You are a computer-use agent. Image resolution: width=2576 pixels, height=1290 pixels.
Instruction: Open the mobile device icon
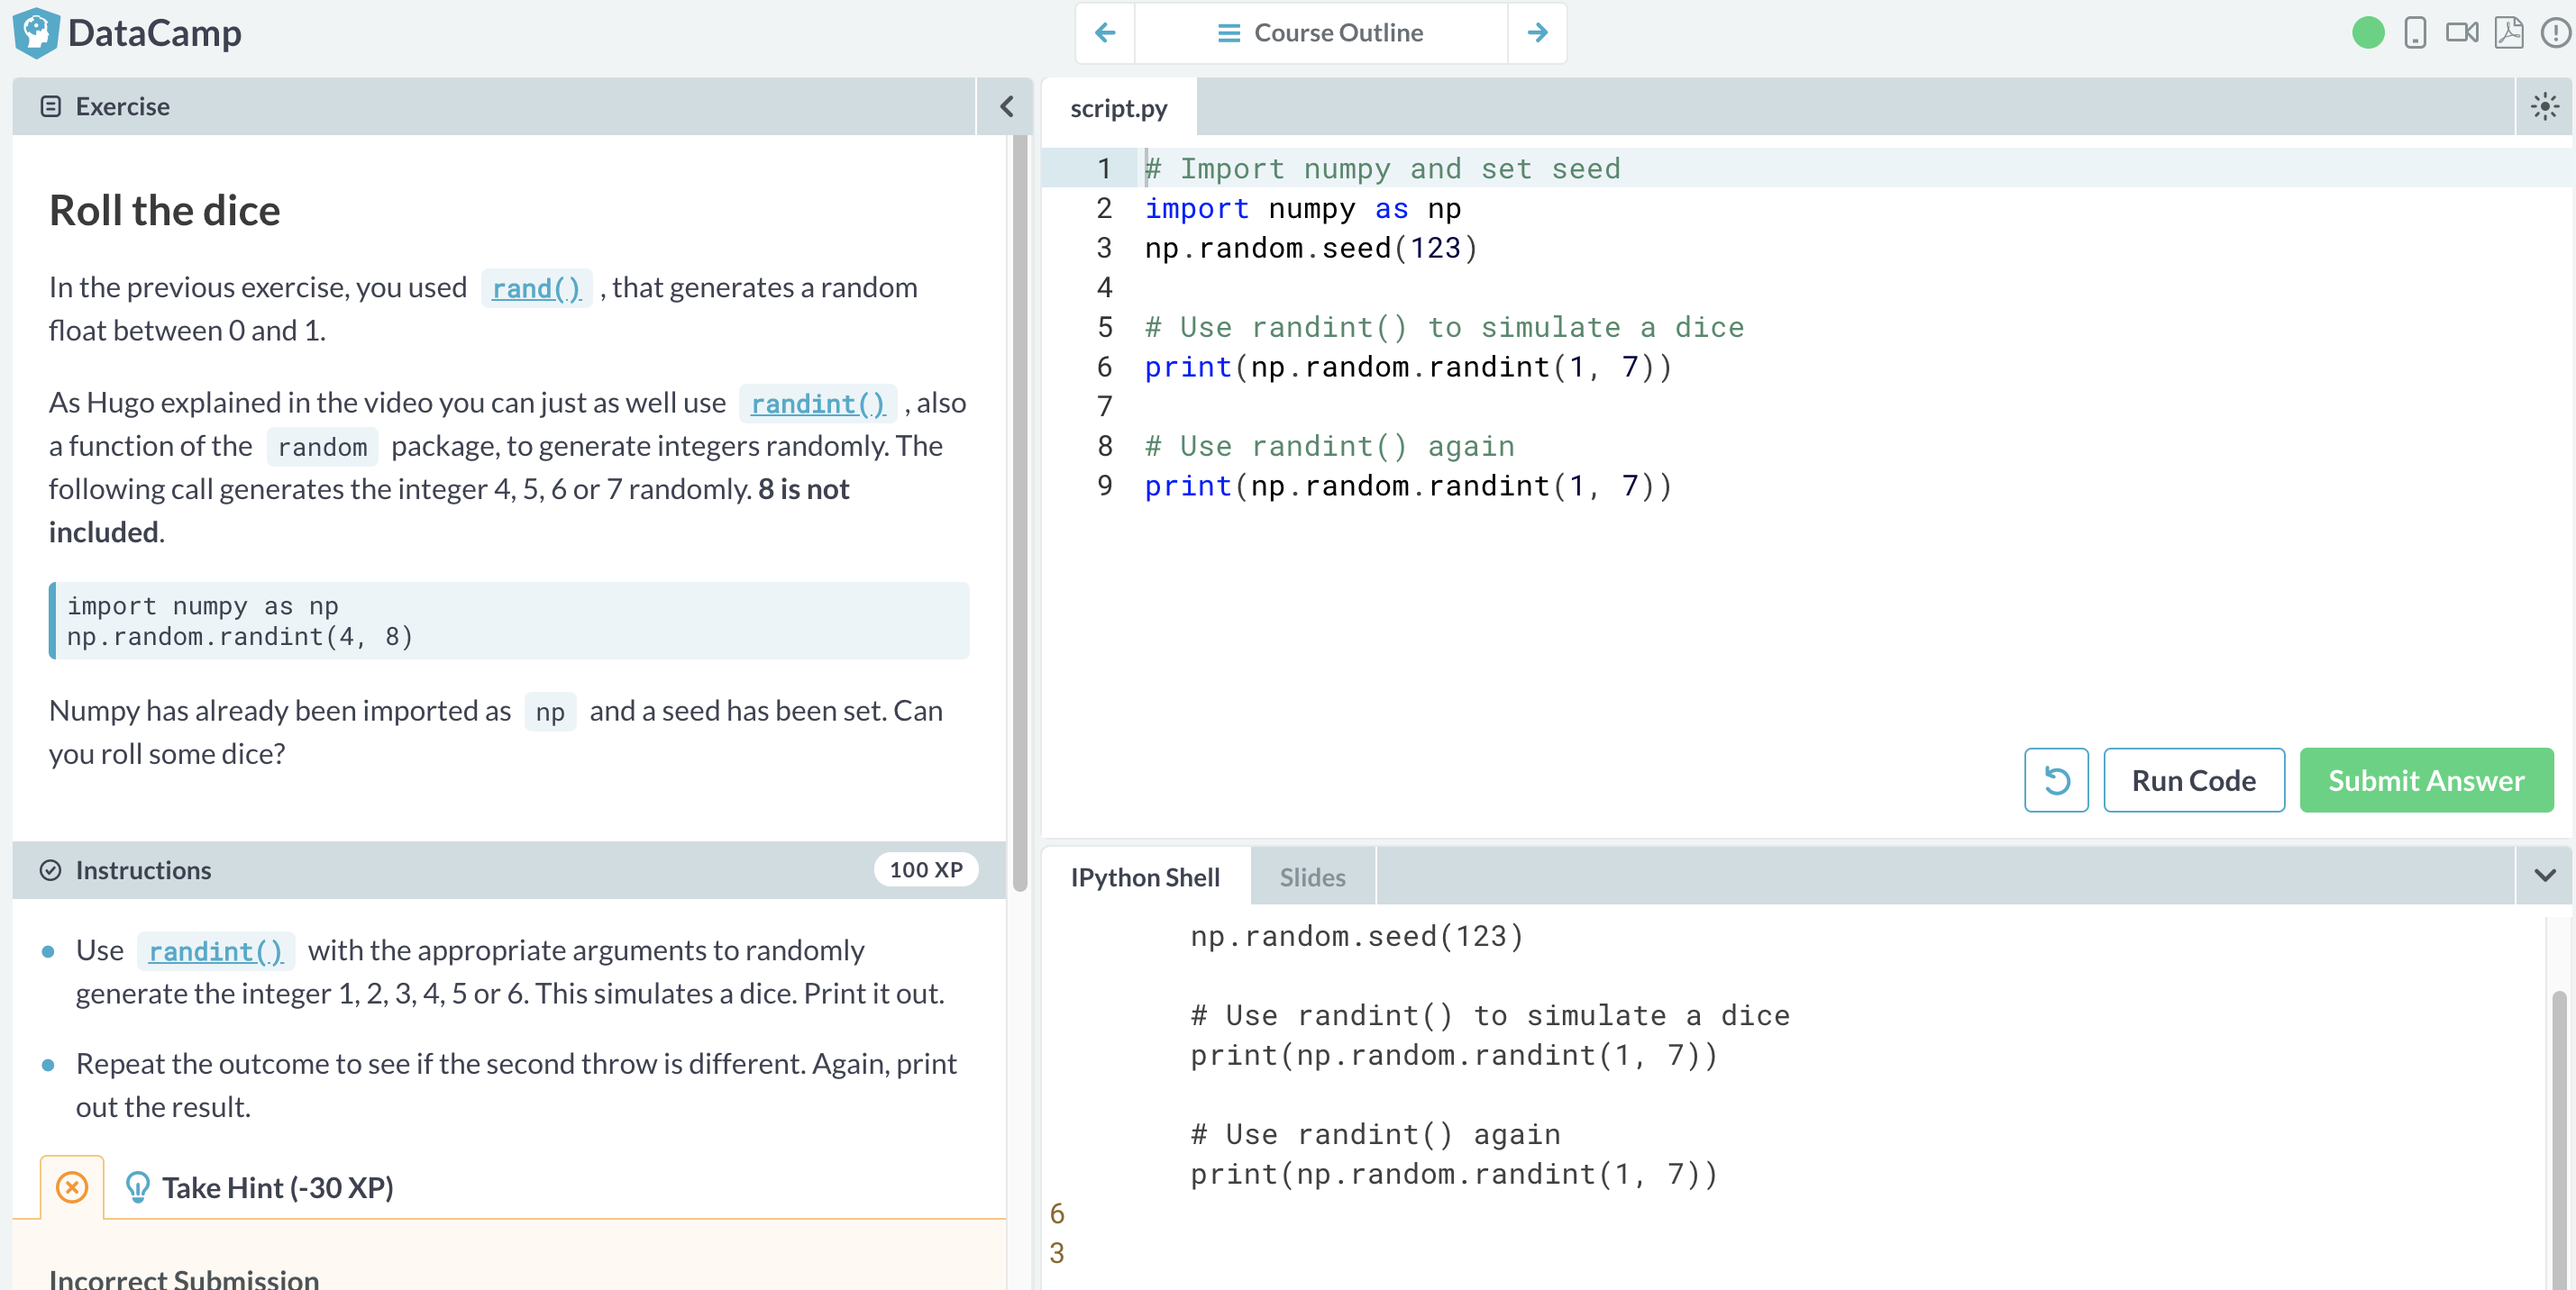[2414, 33]
